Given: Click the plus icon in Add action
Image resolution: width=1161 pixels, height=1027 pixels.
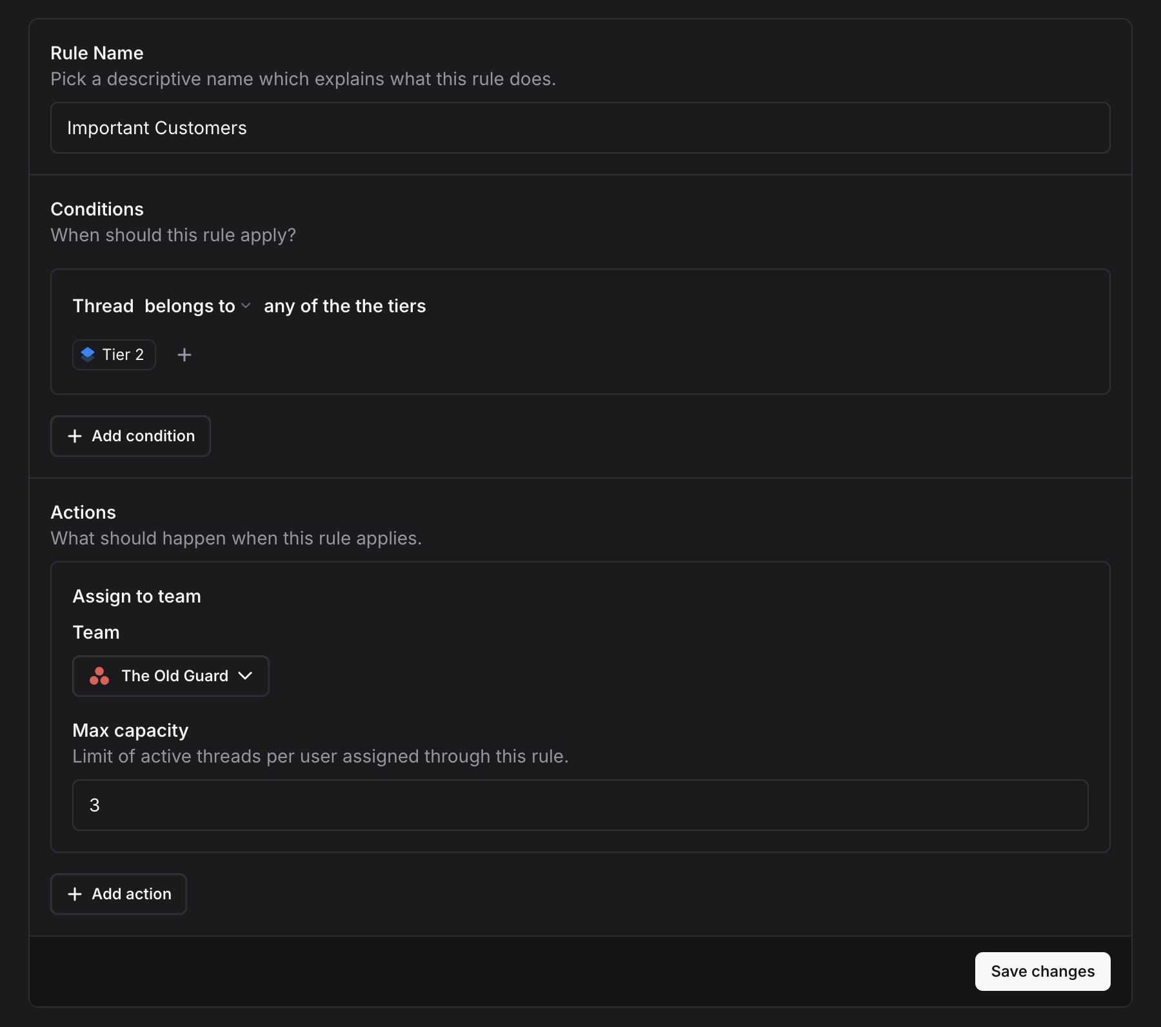Looking at the screenshot, I should pos(75,894).
